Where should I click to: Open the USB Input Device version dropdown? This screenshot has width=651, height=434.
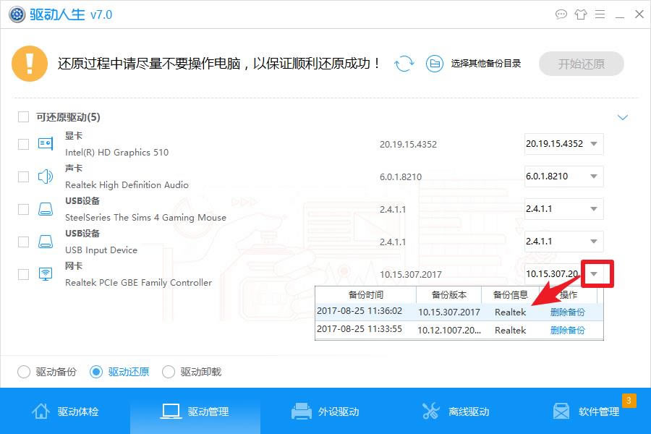[563, 242]
